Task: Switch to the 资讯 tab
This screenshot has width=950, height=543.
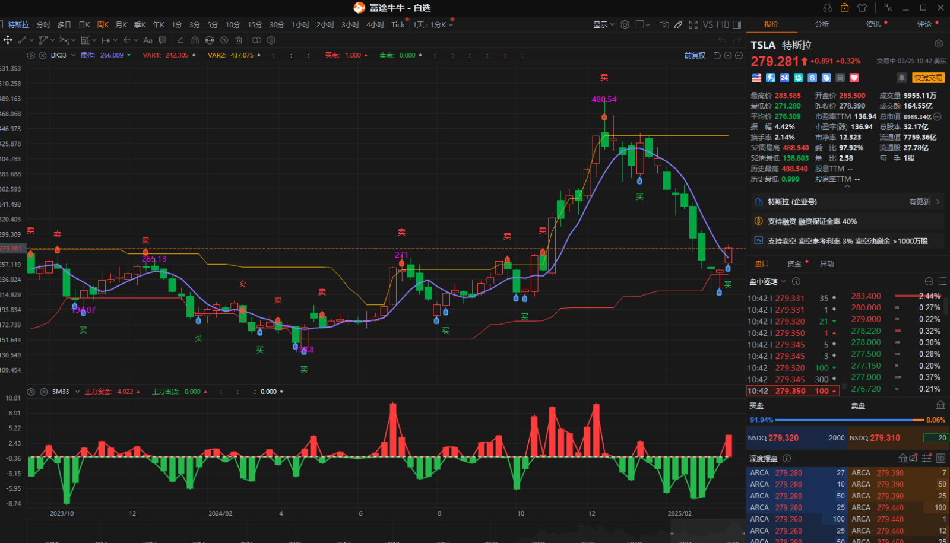Action: click(x=873, y=24)
